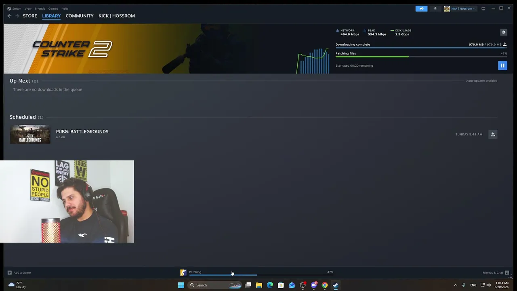Open Friends & Chat
This screenshot has height=291, width=517.
[x=496, y=272]
